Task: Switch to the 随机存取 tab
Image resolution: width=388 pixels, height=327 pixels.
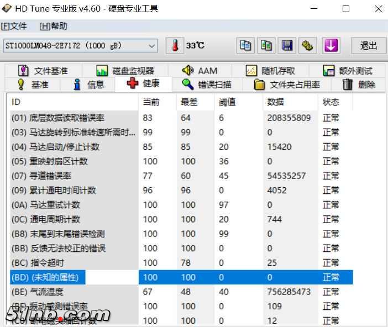Action: pyautogui.click(x=270, y=71)
